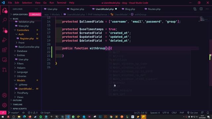The width and height of the screenshot is (212, 119).
Task: Expand the Language folder
Action: pyautogui.click(x=22, y=72)
